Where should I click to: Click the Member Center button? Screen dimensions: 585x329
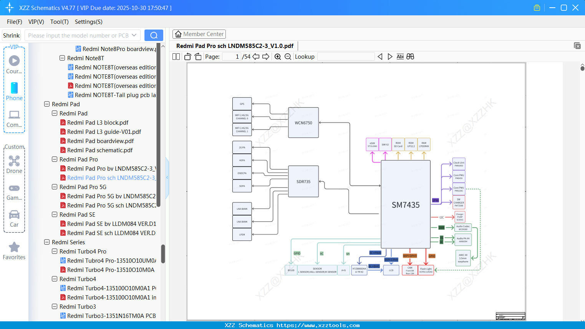click(x=199, y=34)
